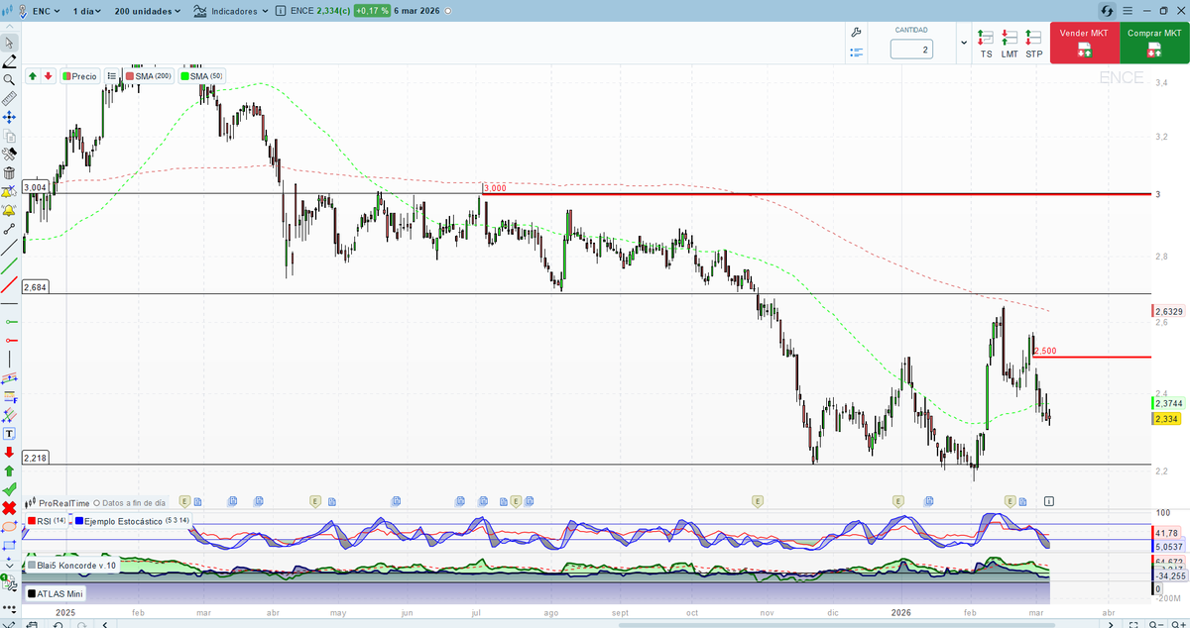The width and height of the screenshot is (1190, 628).
Task: Select the black trend line tool
Action: pyautogui.click(x=9, y=248)
